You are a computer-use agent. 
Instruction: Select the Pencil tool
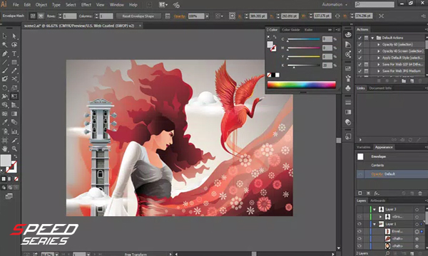point(14,70)
